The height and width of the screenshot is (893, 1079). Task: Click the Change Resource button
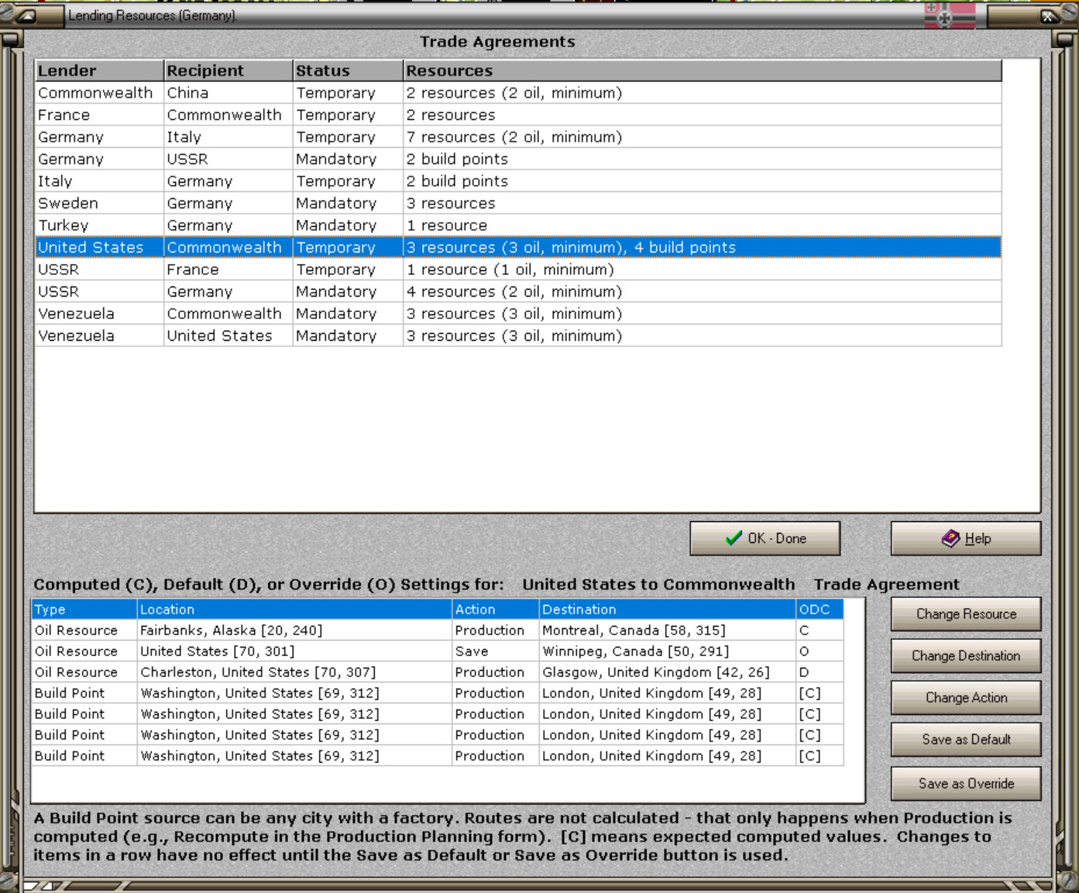pos(966,614)
